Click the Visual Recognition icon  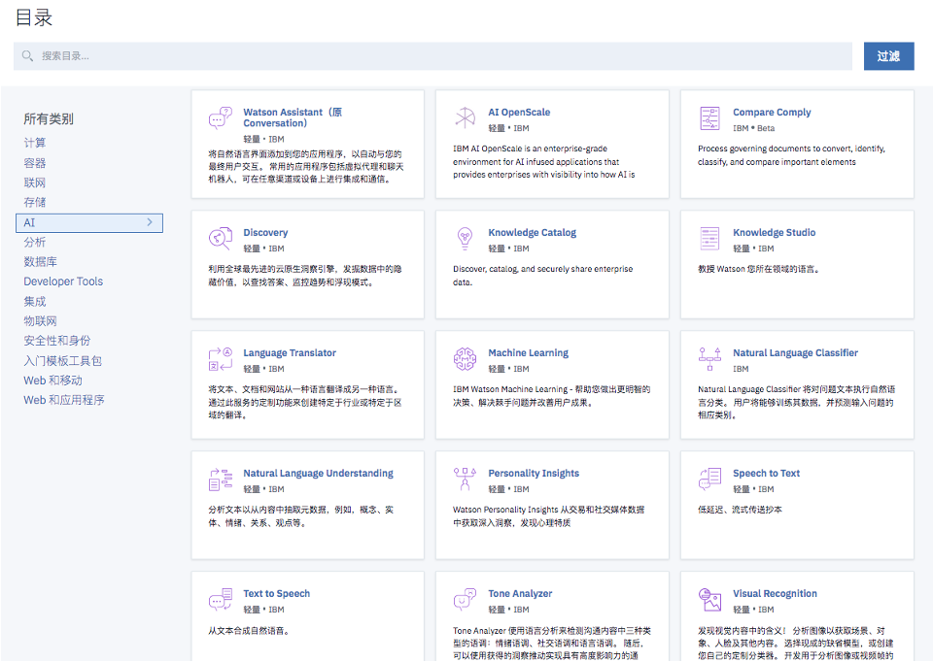[709, 600]
